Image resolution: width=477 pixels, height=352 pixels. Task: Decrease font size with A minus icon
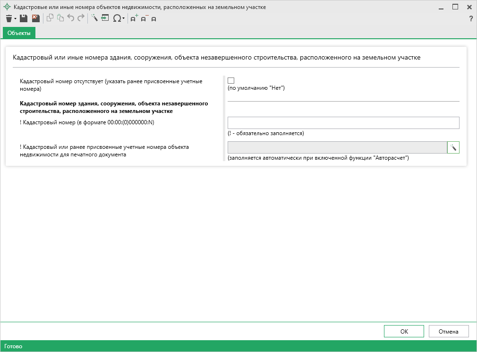pyautogui.click(x=144, y=18)
